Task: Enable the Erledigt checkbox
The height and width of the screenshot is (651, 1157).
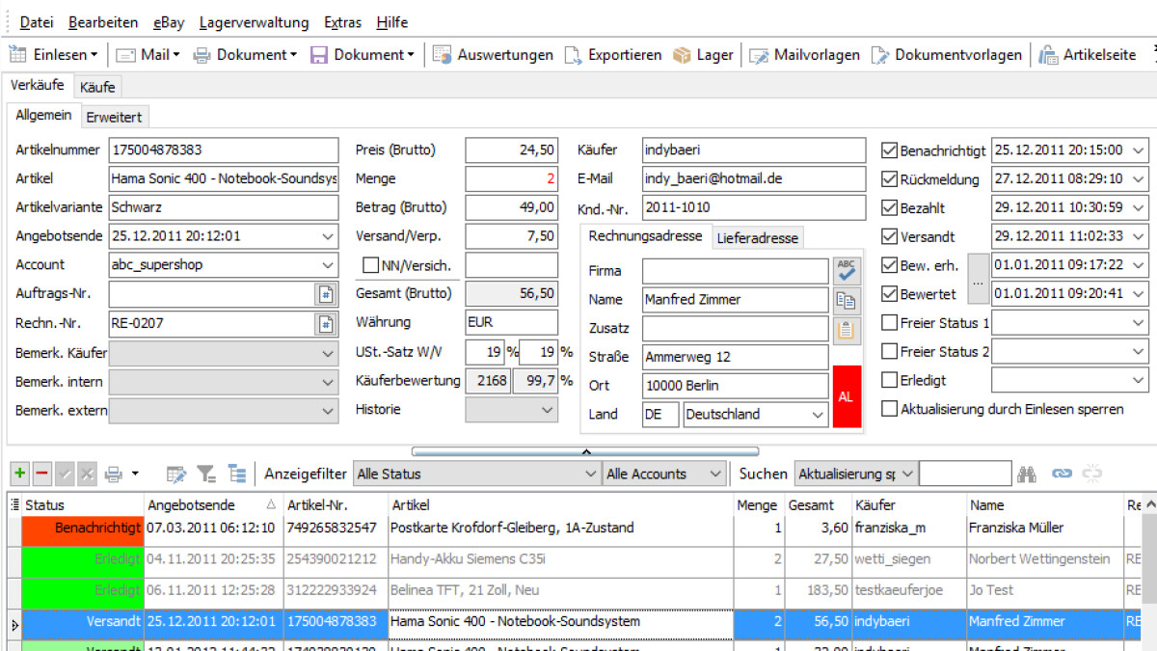Action: click(889, 381)
